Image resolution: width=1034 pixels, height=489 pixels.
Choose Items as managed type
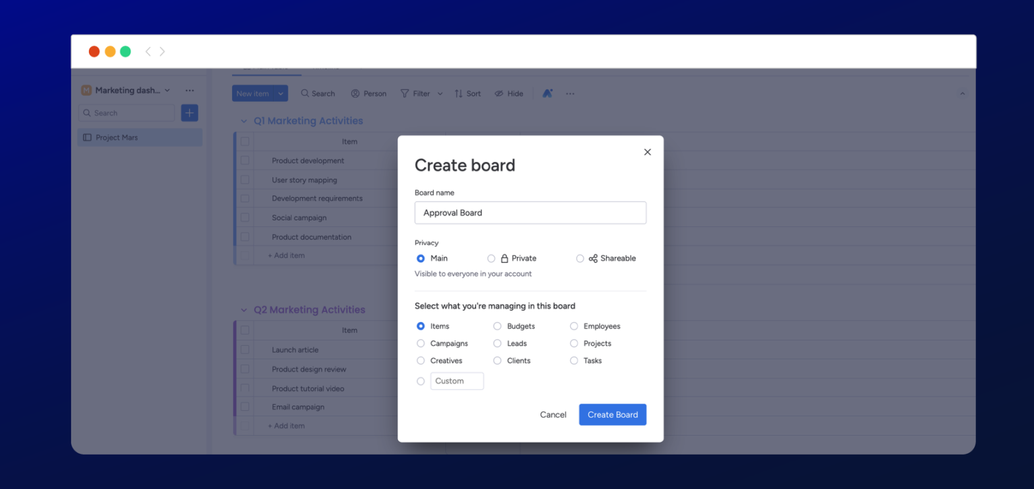click(421, 326)
